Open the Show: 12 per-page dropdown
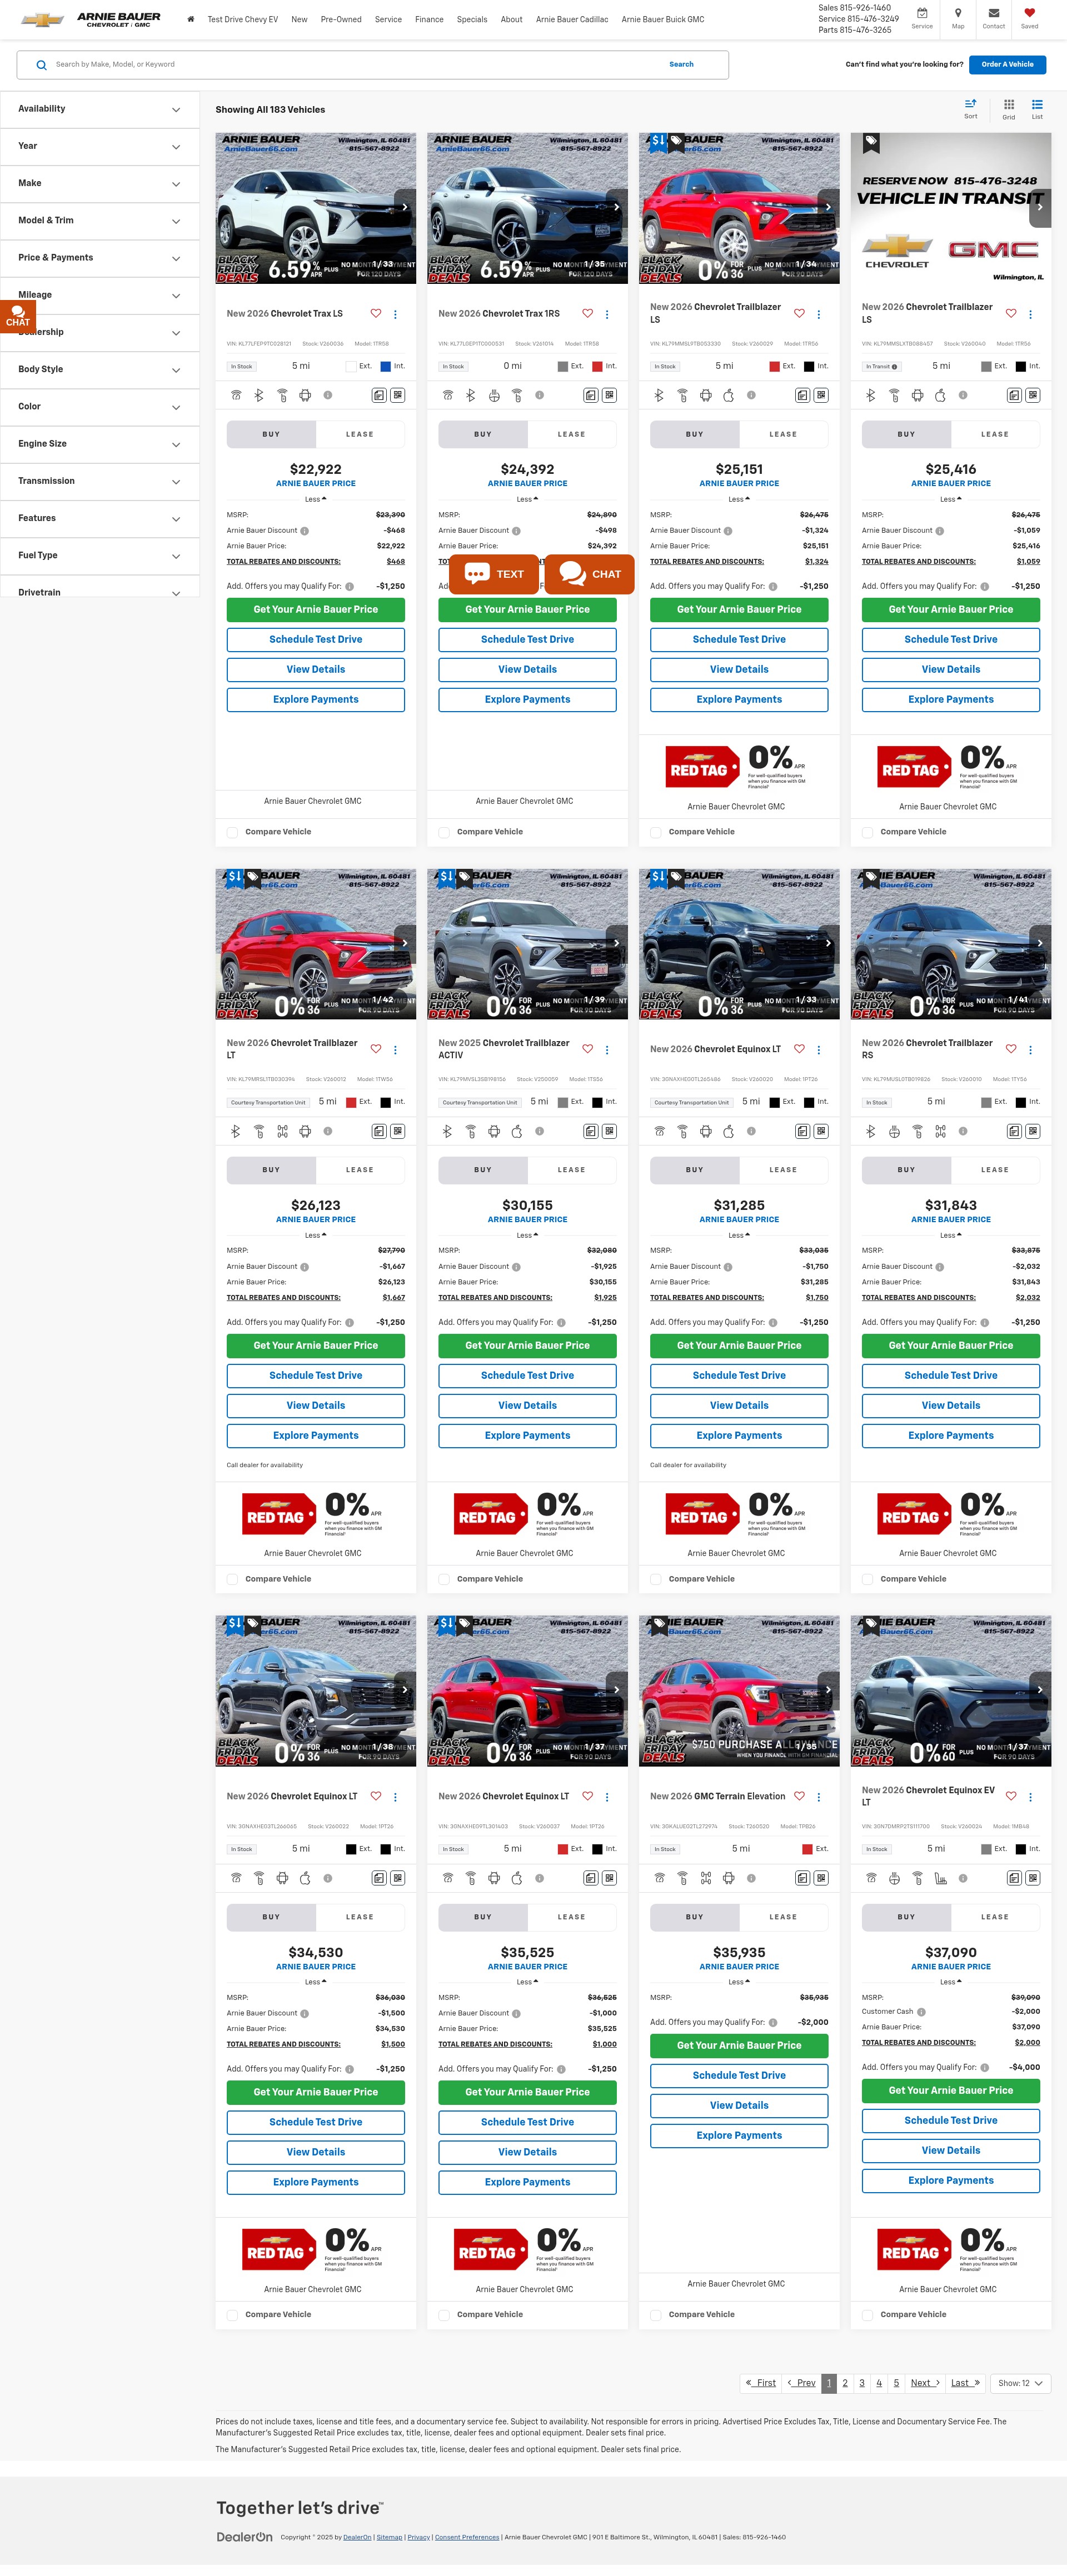The width and height of the screenshot is (1067, 2576). click(1020, 2383)
